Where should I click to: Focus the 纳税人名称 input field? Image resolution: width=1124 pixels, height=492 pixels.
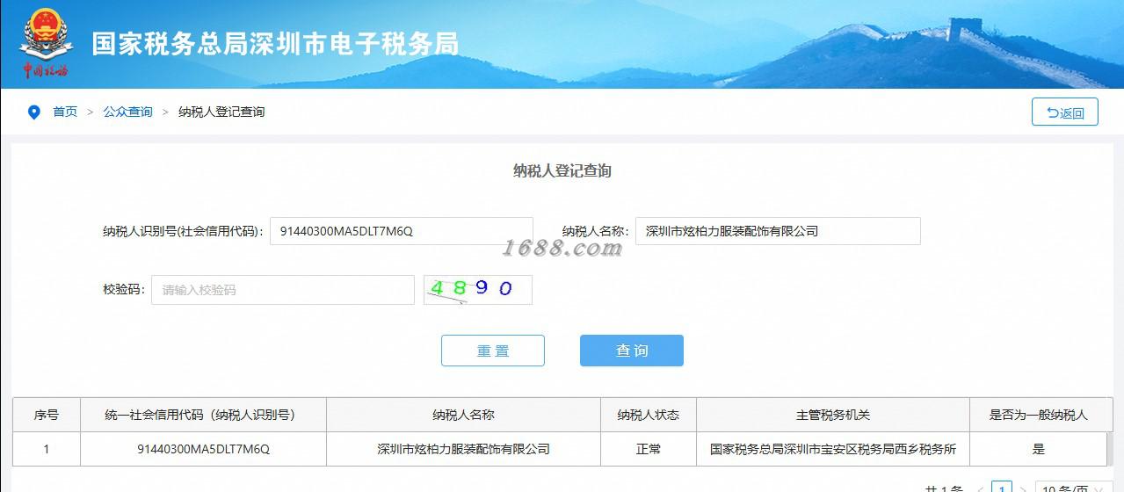(778, 231)
